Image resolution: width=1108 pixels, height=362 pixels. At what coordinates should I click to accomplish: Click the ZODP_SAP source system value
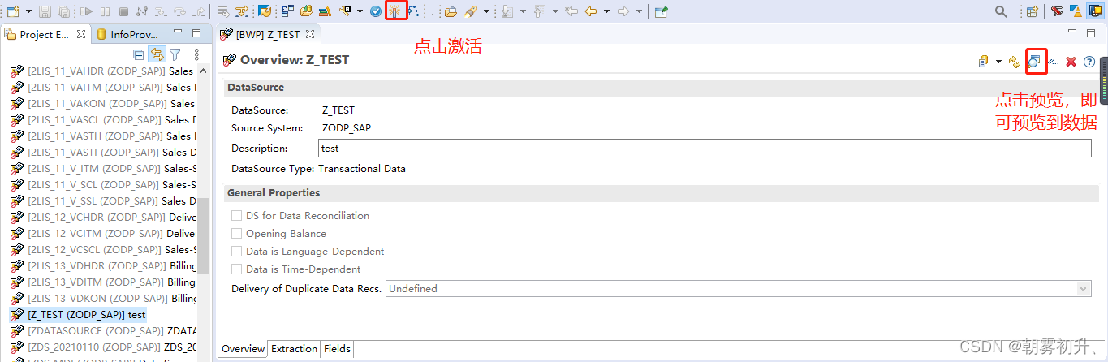pyautogui.click(x=347, y=128)
